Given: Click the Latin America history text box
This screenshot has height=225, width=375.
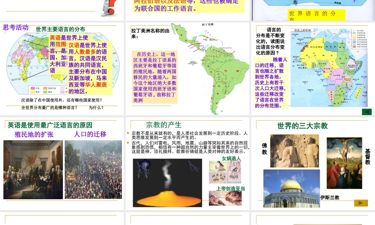Looking at the screenshot, I should 155,77.
